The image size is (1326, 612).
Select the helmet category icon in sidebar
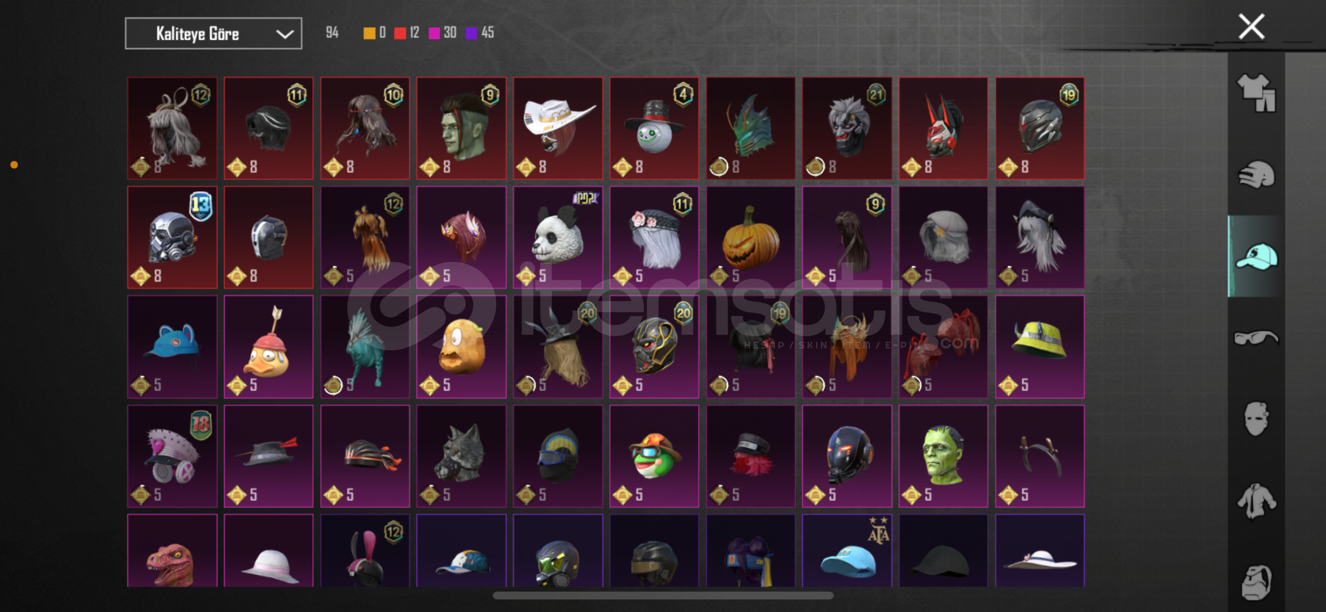click(x=1256, y=175)
